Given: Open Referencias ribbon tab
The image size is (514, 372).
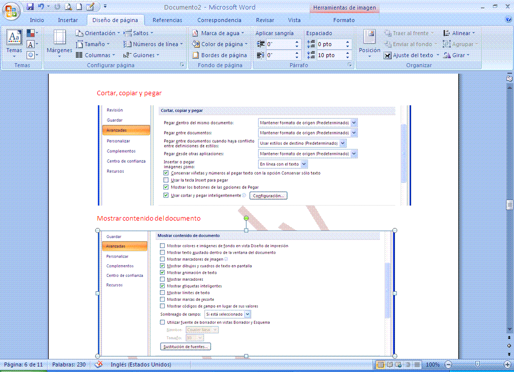Looking at the screenshot, I should [x=167, y=20].
